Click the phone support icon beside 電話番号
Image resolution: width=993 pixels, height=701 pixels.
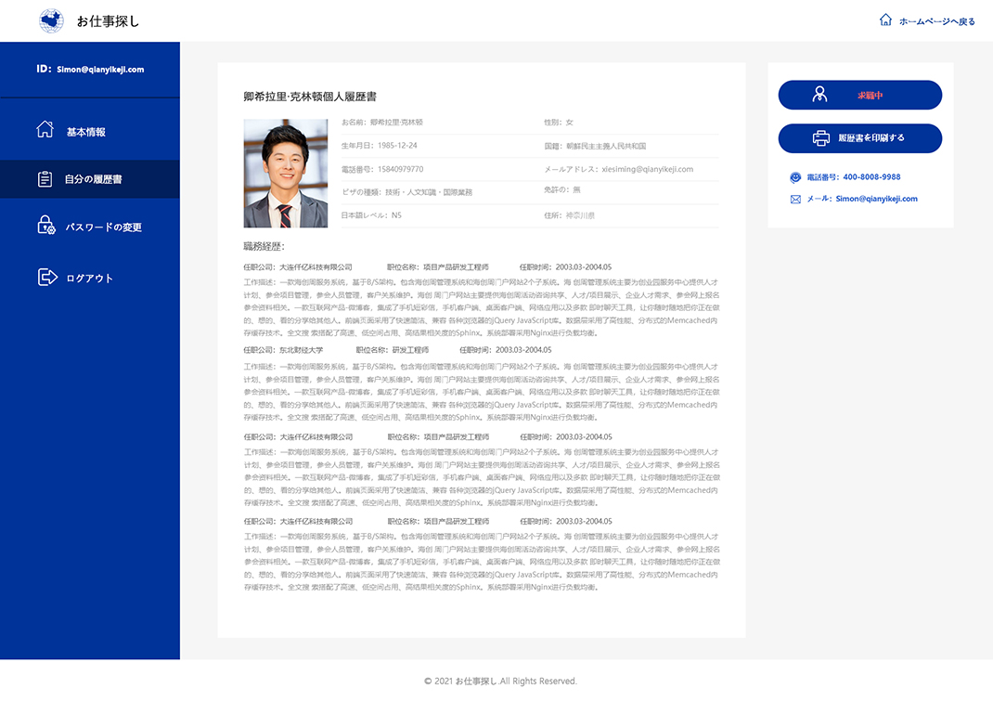[x=795, y=177]
